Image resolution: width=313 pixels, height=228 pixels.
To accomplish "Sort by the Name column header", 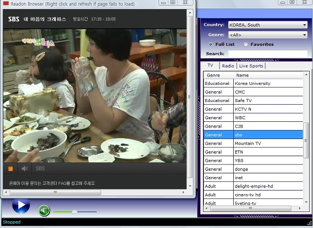I will pos(268,75).
